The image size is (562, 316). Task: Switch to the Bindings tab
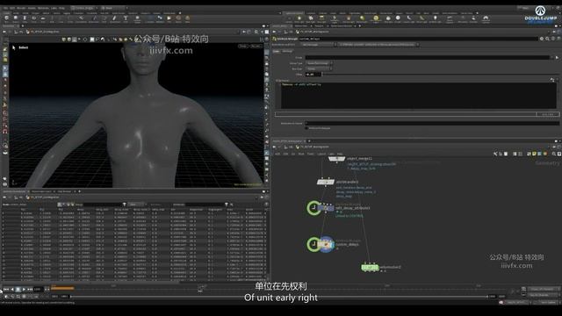(287, 51)
